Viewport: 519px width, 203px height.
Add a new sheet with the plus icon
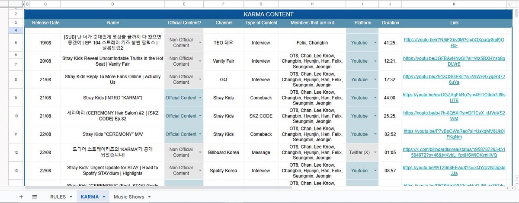[x=21, y=197]
